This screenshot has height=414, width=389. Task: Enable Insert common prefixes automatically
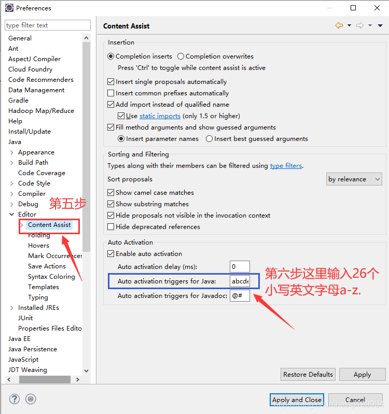[110, 93]
